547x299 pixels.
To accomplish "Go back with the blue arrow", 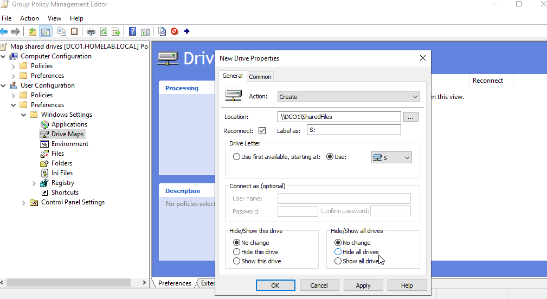I will [x=4, y=32].
